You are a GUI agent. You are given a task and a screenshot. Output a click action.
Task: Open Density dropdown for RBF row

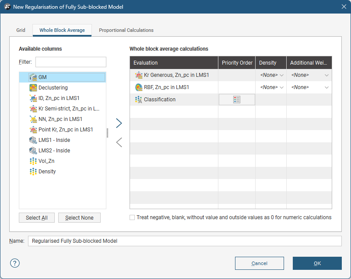[x=272, y=87]
